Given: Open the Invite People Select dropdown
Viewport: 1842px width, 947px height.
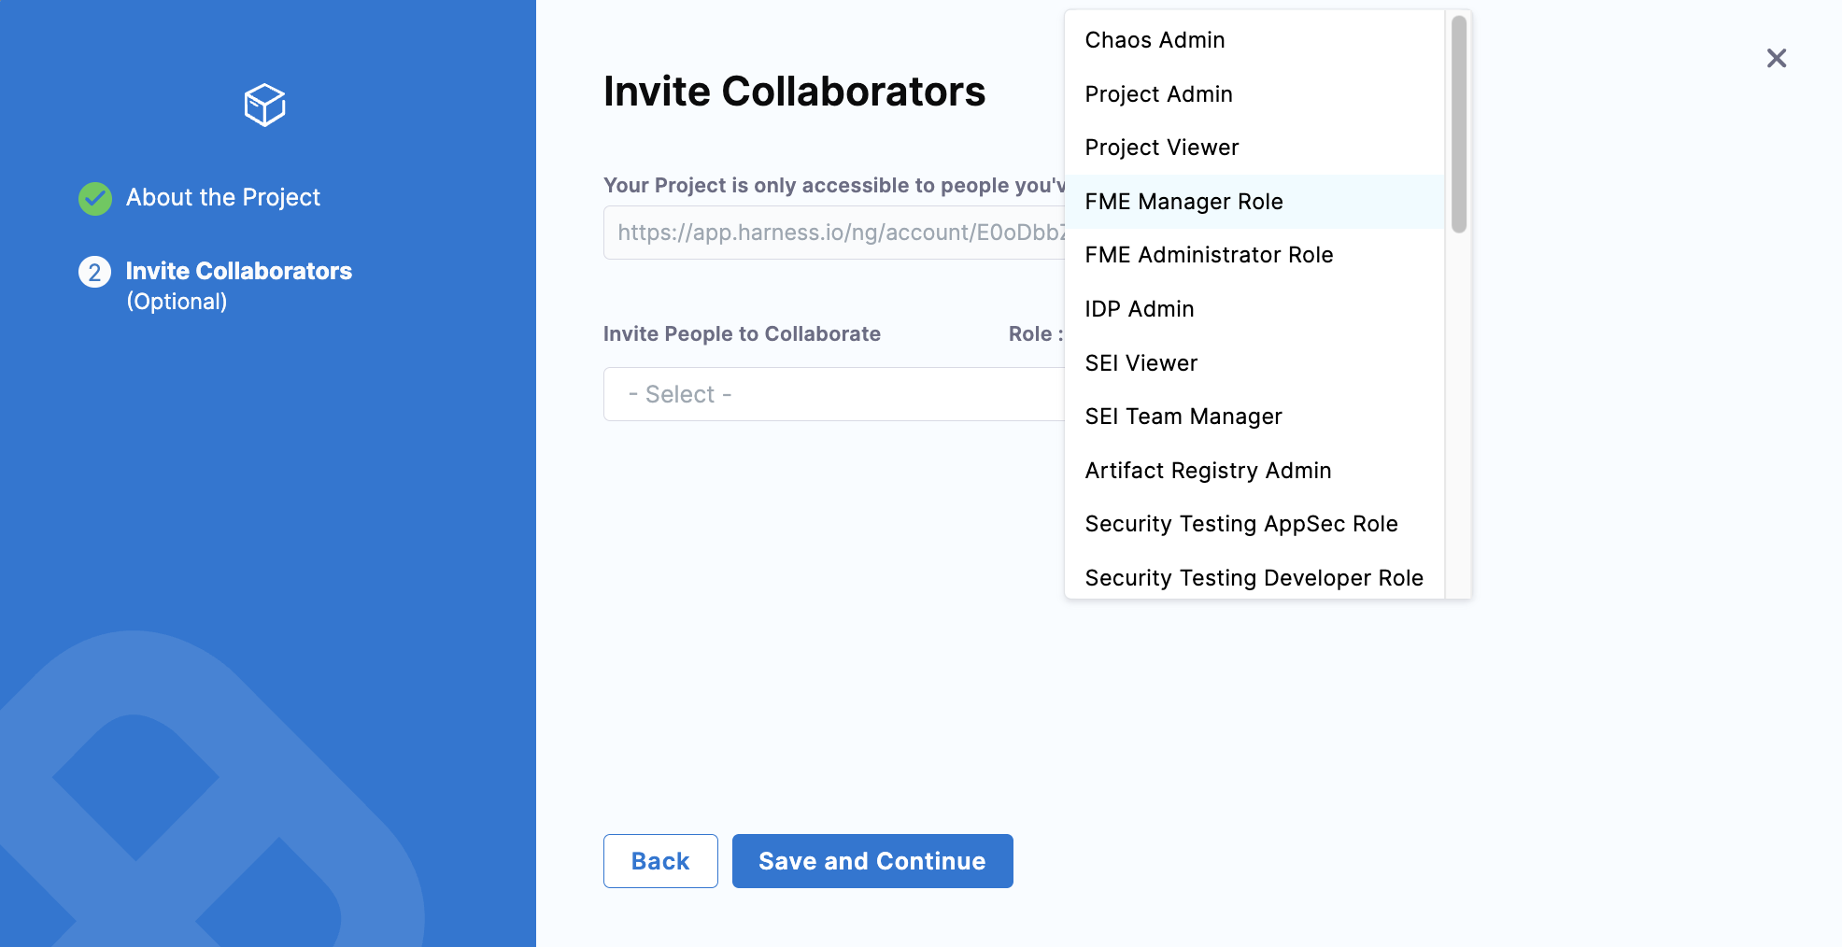Looking at the screenshot, I should (x=831, y=394).
